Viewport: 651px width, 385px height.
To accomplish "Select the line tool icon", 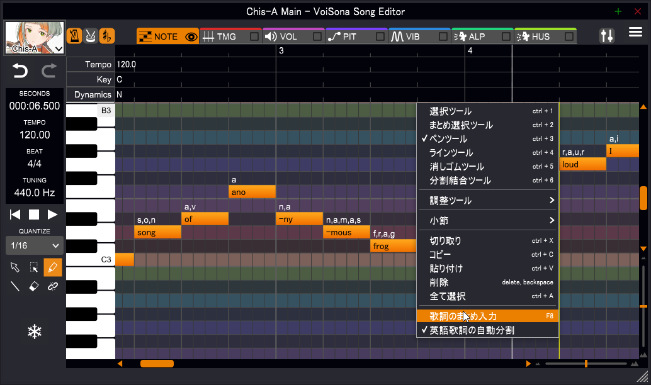I will click(15, 286).
